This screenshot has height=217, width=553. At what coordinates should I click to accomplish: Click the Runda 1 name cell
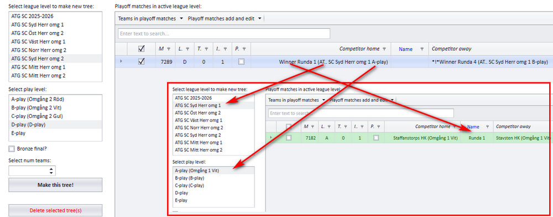coord(477,138)
